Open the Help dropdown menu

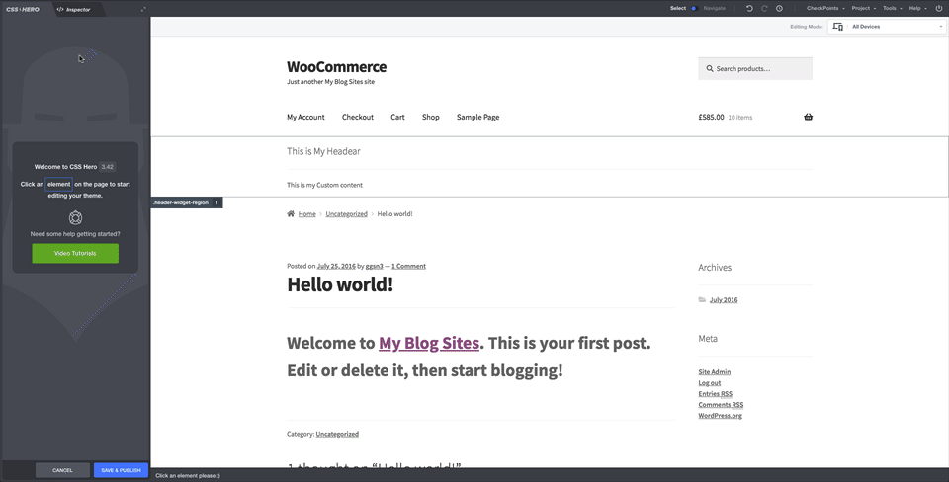point(917,9)
